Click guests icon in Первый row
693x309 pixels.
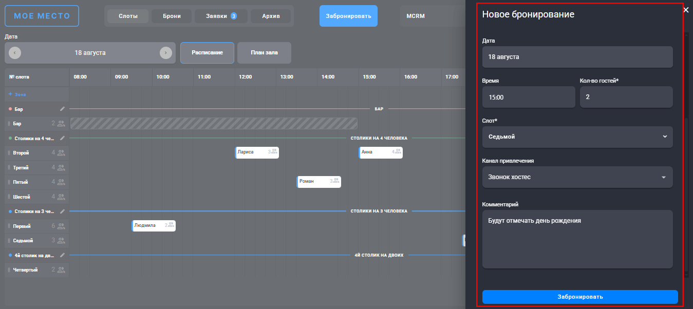[61, 226]
